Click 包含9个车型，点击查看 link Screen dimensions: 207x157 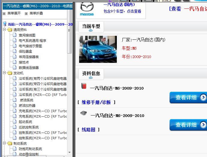[122, 11]
